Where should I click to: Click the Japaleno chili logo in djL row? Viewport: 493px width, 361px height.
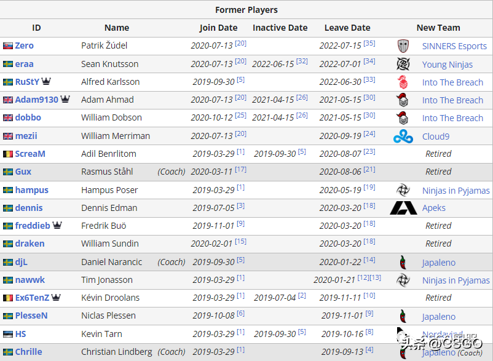pos(403,263)
